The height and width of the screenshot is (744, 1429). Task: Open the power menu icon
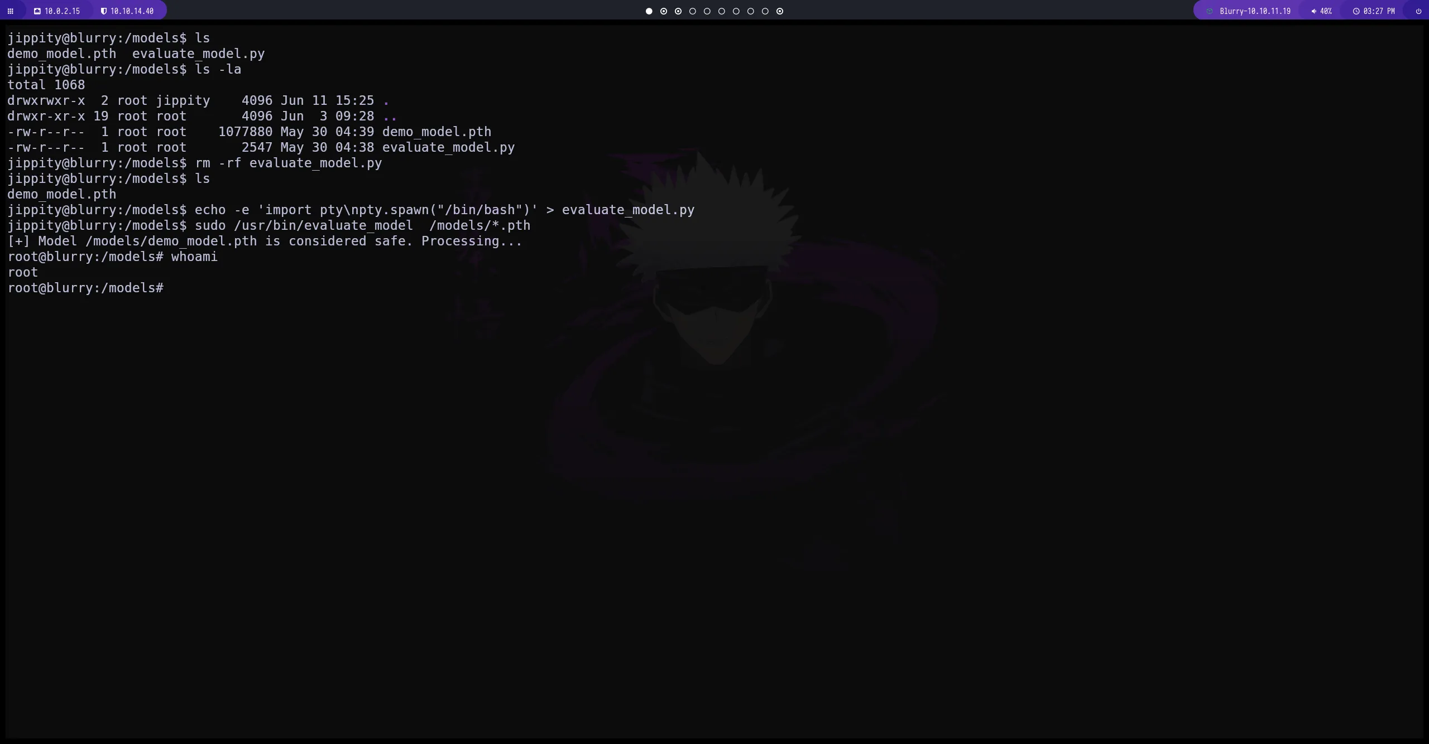click(1418, 11)
